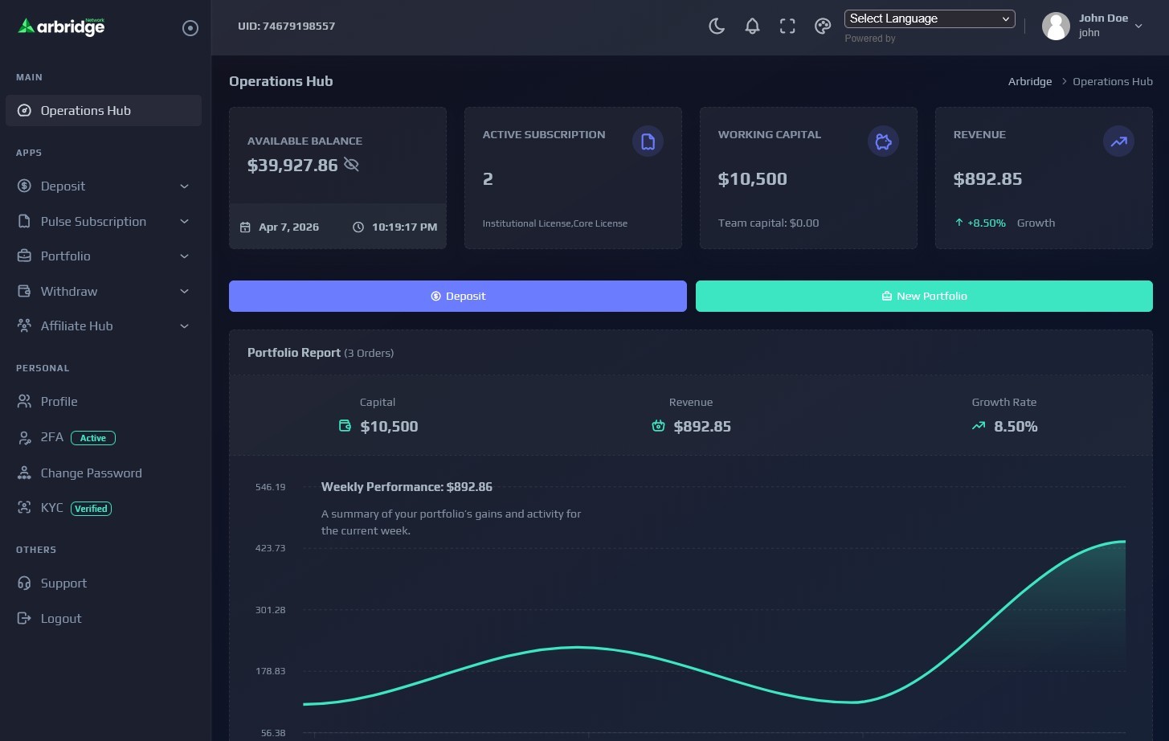Hide available balance with eye icon
The width and height of the screenshot is (1169, 741).
click(x=351, y=165)
